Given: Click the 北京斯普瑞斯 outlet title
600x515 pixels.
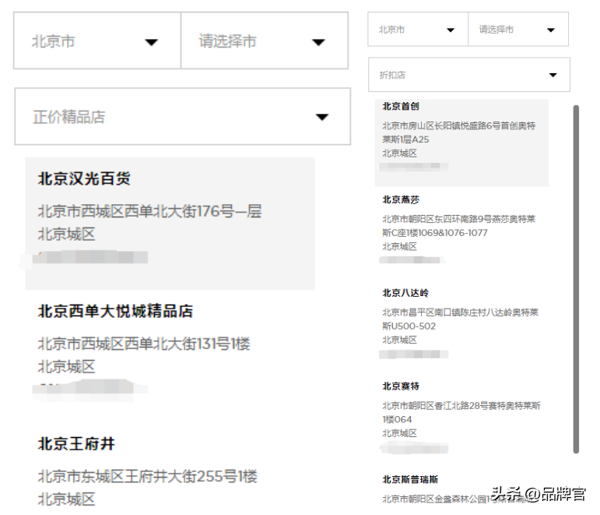Looking at the screenshot, I should coord(410,479).
